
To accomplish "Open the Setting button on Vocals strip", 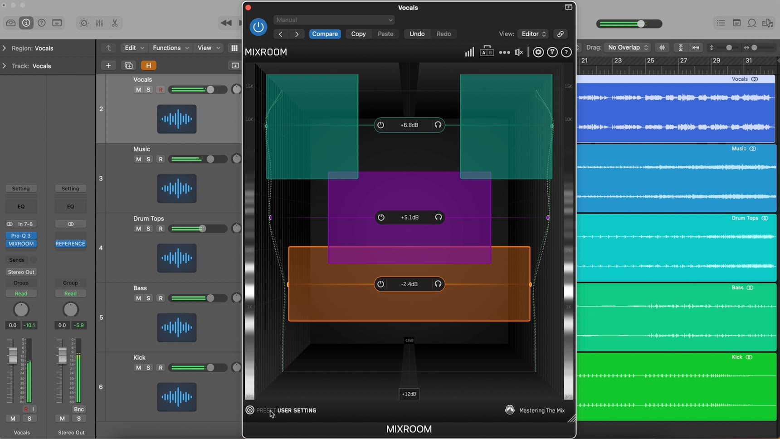I will pyautogui.click(x=21, y=189).
